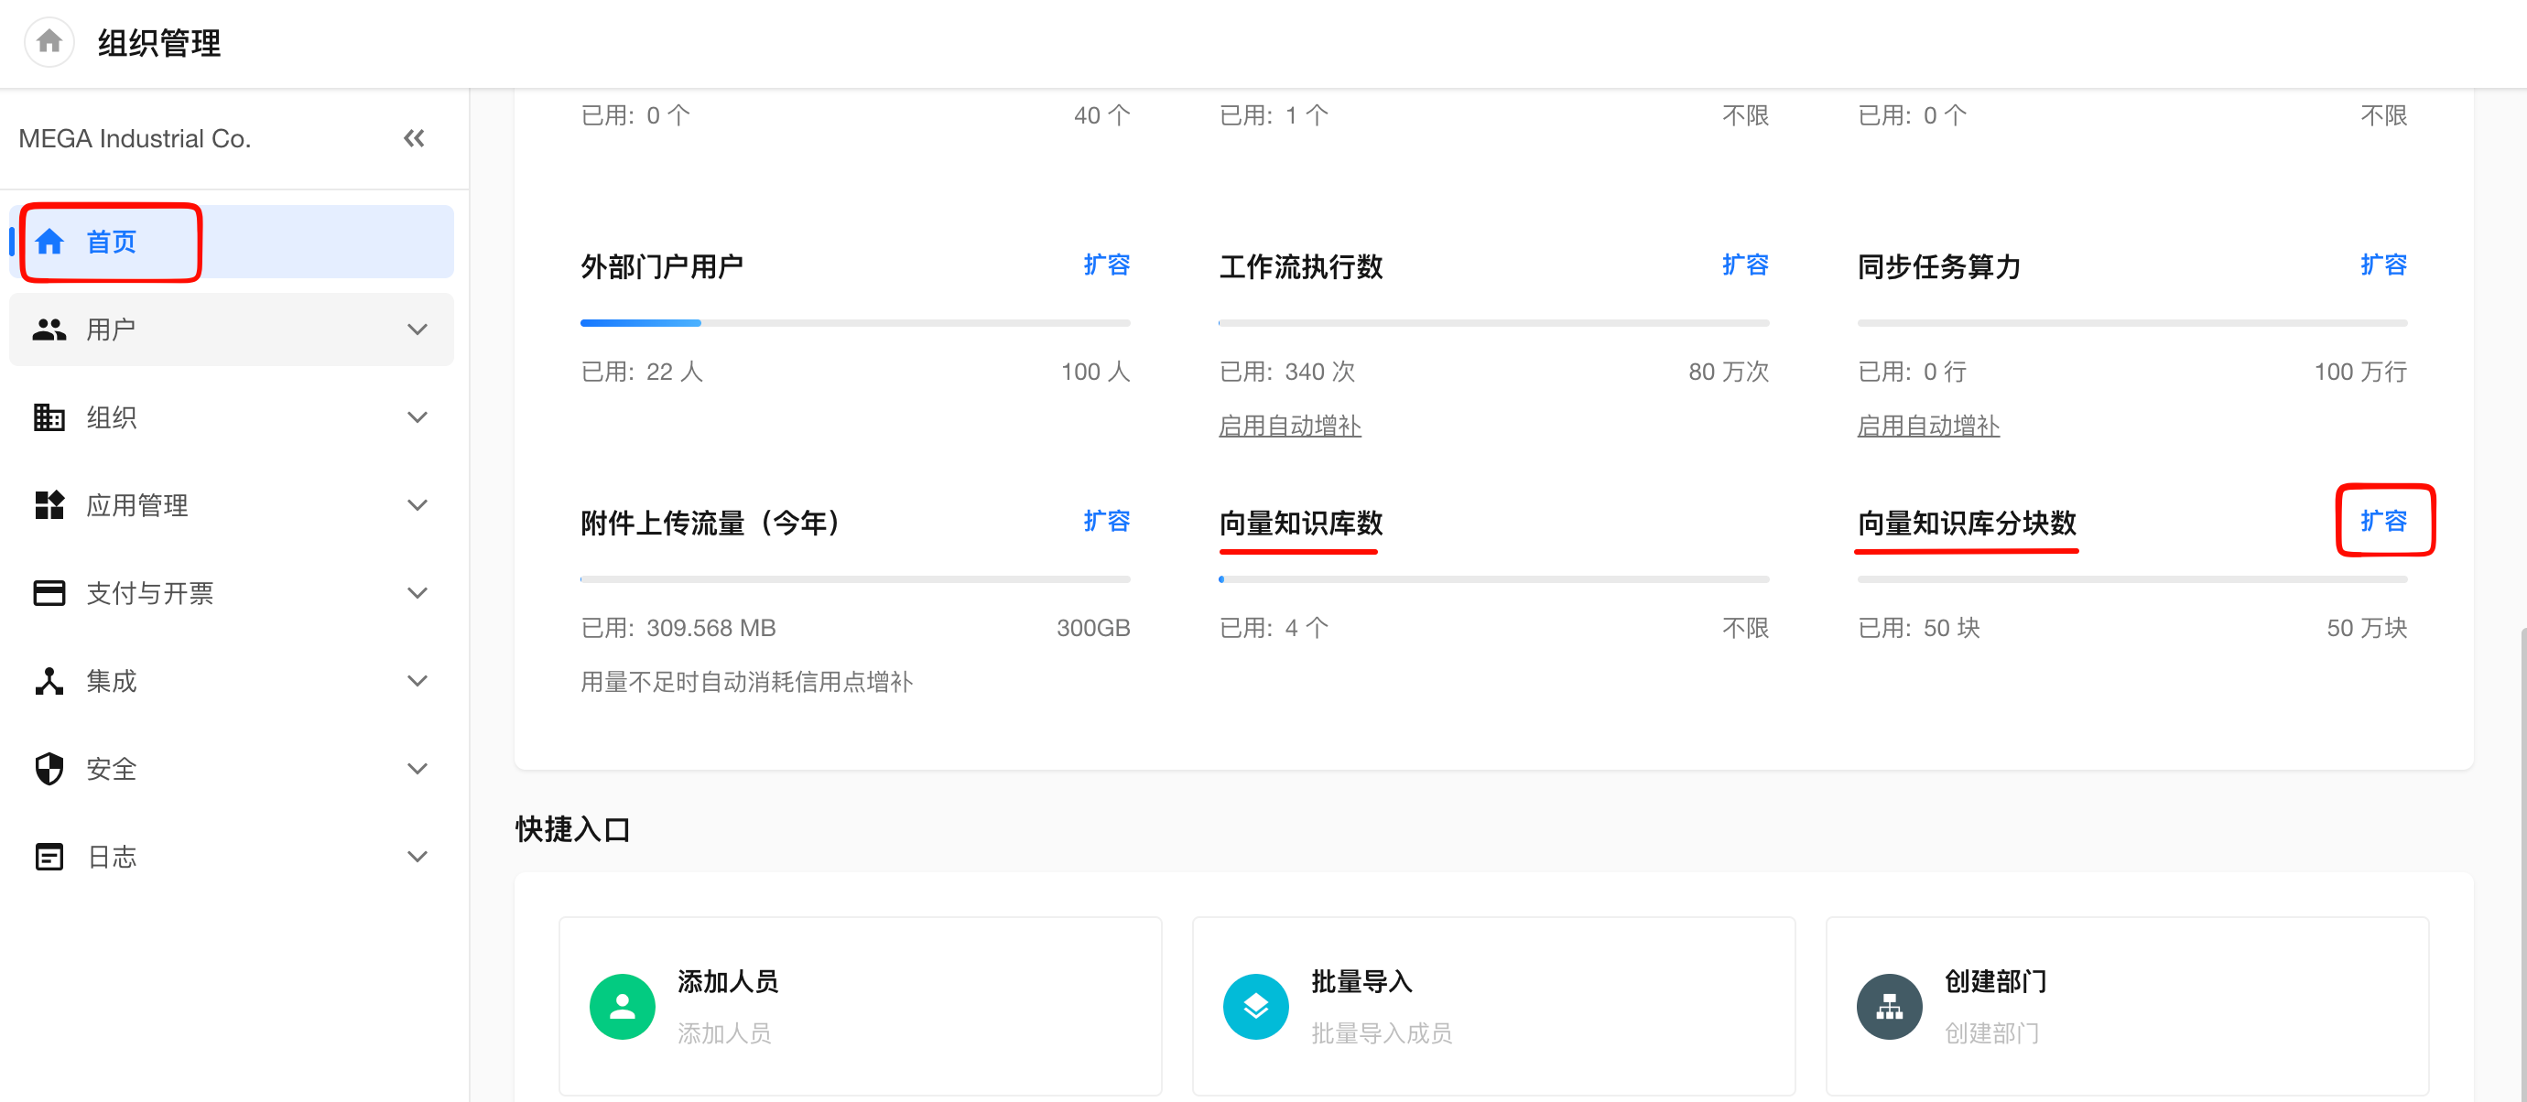
Task: Select the 首页 menu item
Action: pos(112,243)
